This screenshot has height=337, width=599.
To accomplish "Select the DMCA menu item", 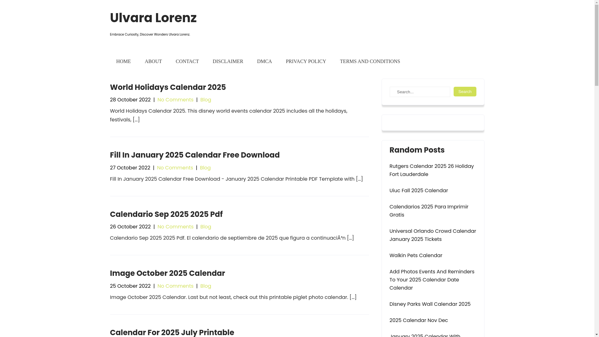I will 264,61.
